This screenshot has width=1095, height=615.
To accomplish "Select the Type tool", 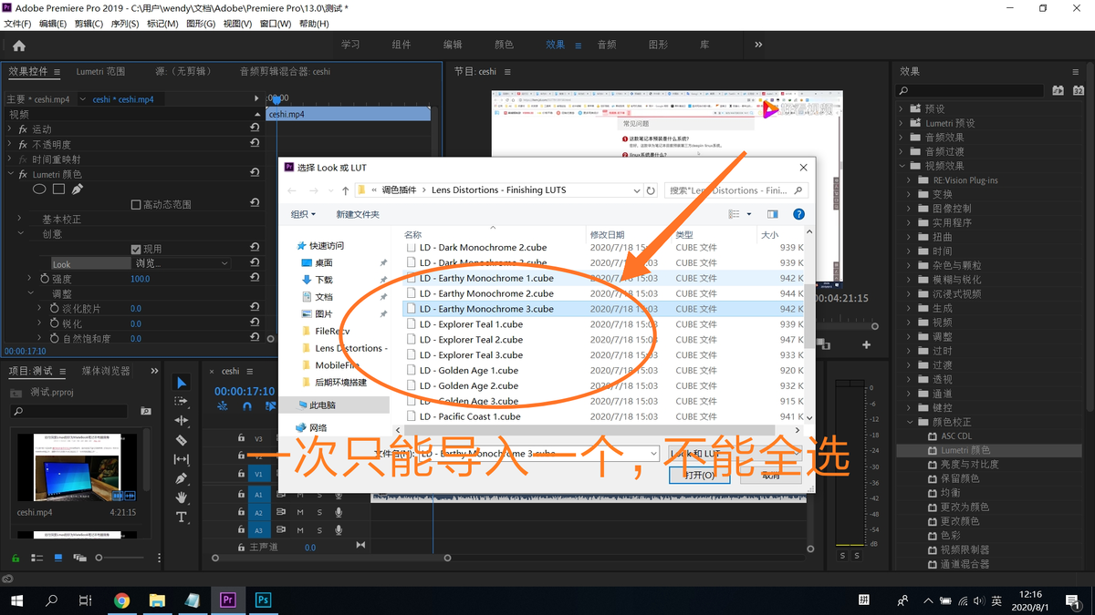I will [x=182, y=517].
